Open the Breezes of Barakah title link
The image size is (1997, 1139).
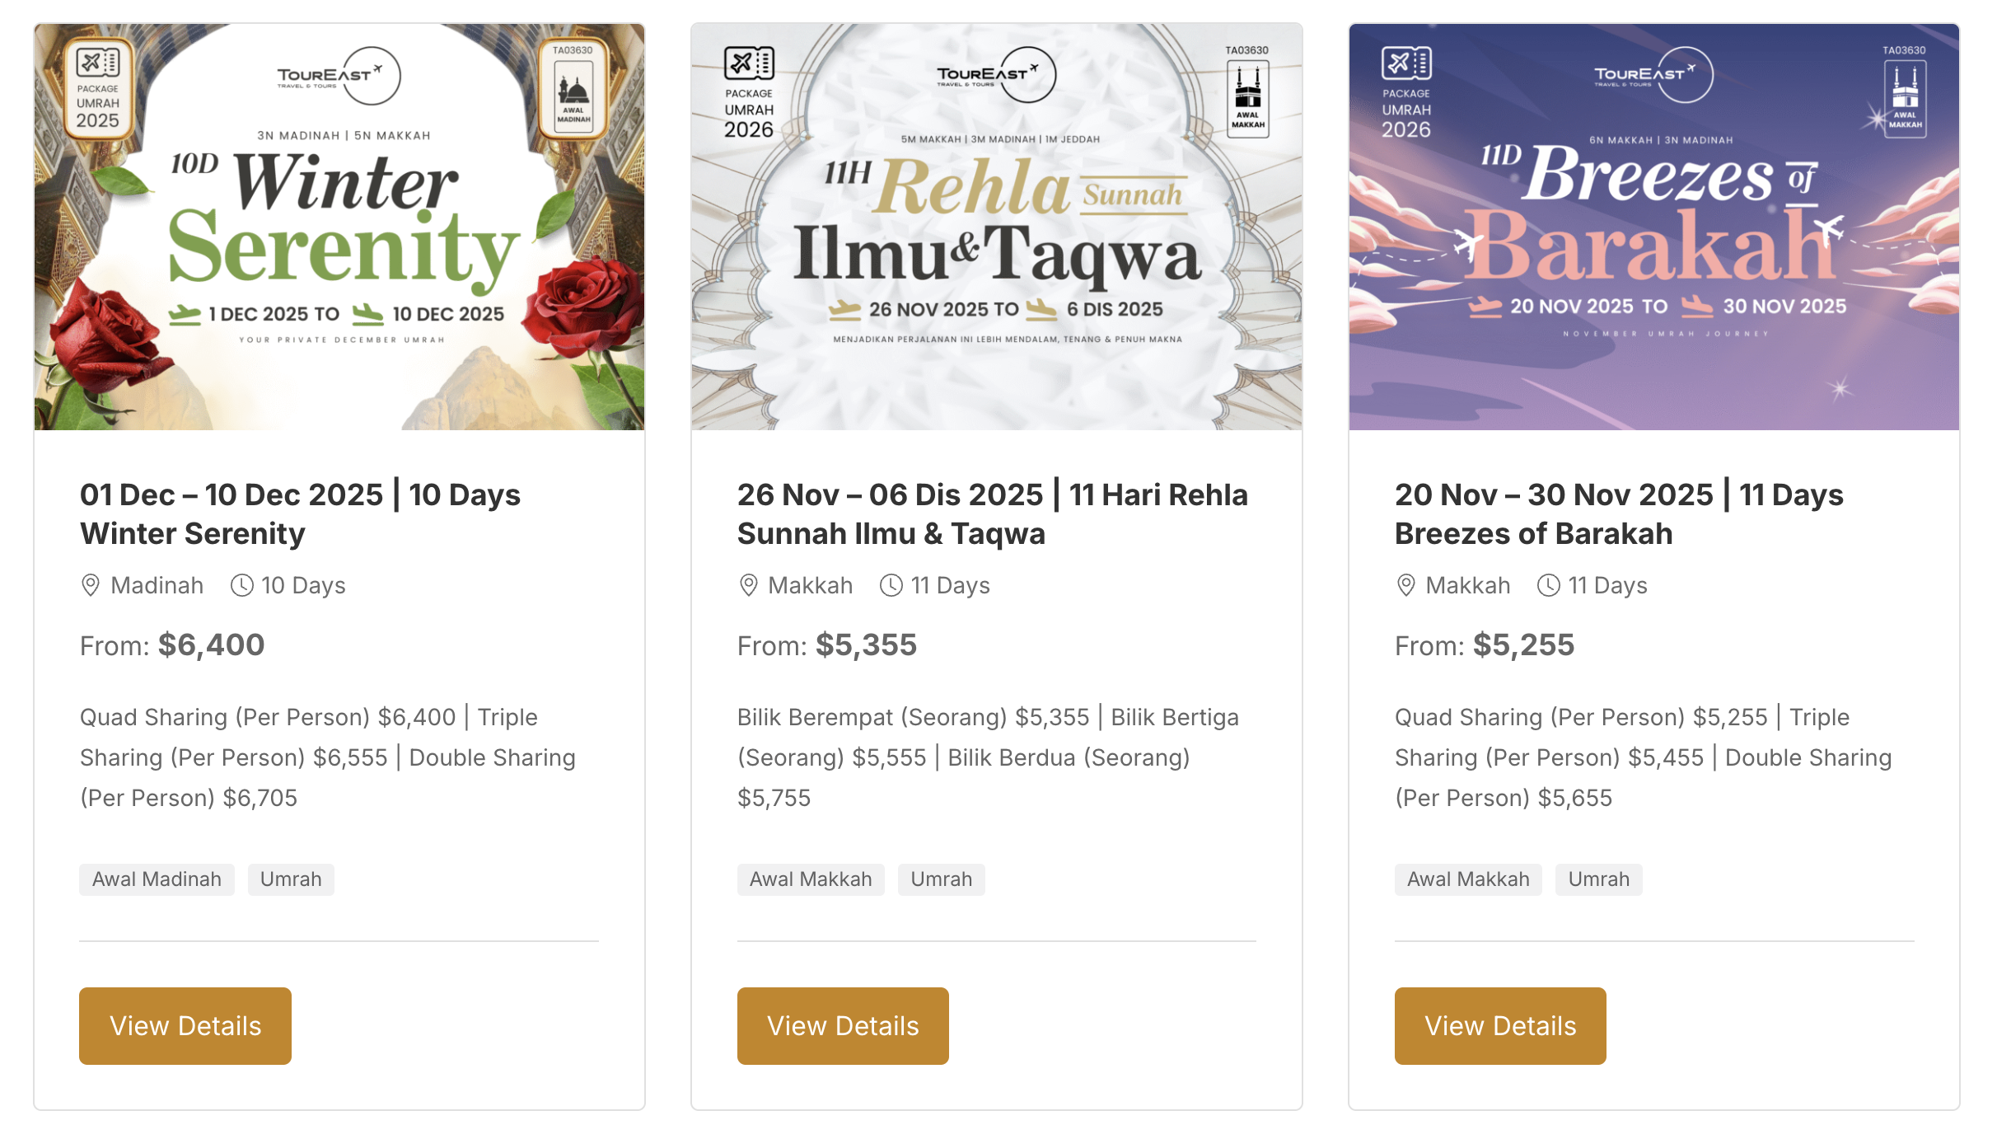click(x=1618, y=514)
